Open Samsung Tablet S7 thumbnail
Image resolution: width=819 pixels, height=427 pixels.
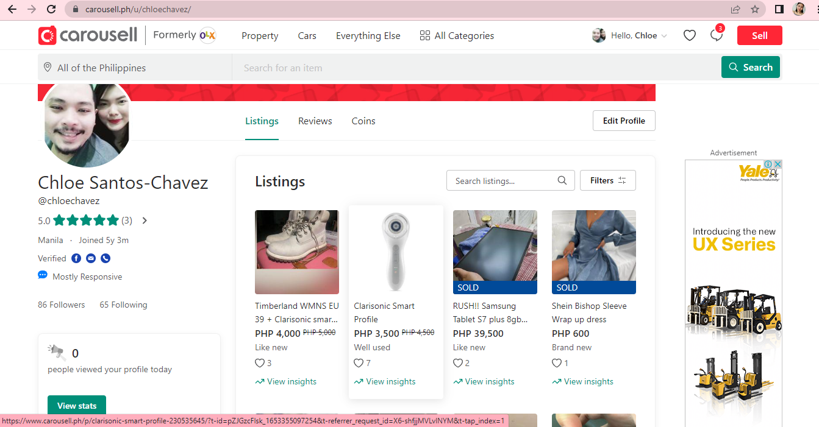495,252
